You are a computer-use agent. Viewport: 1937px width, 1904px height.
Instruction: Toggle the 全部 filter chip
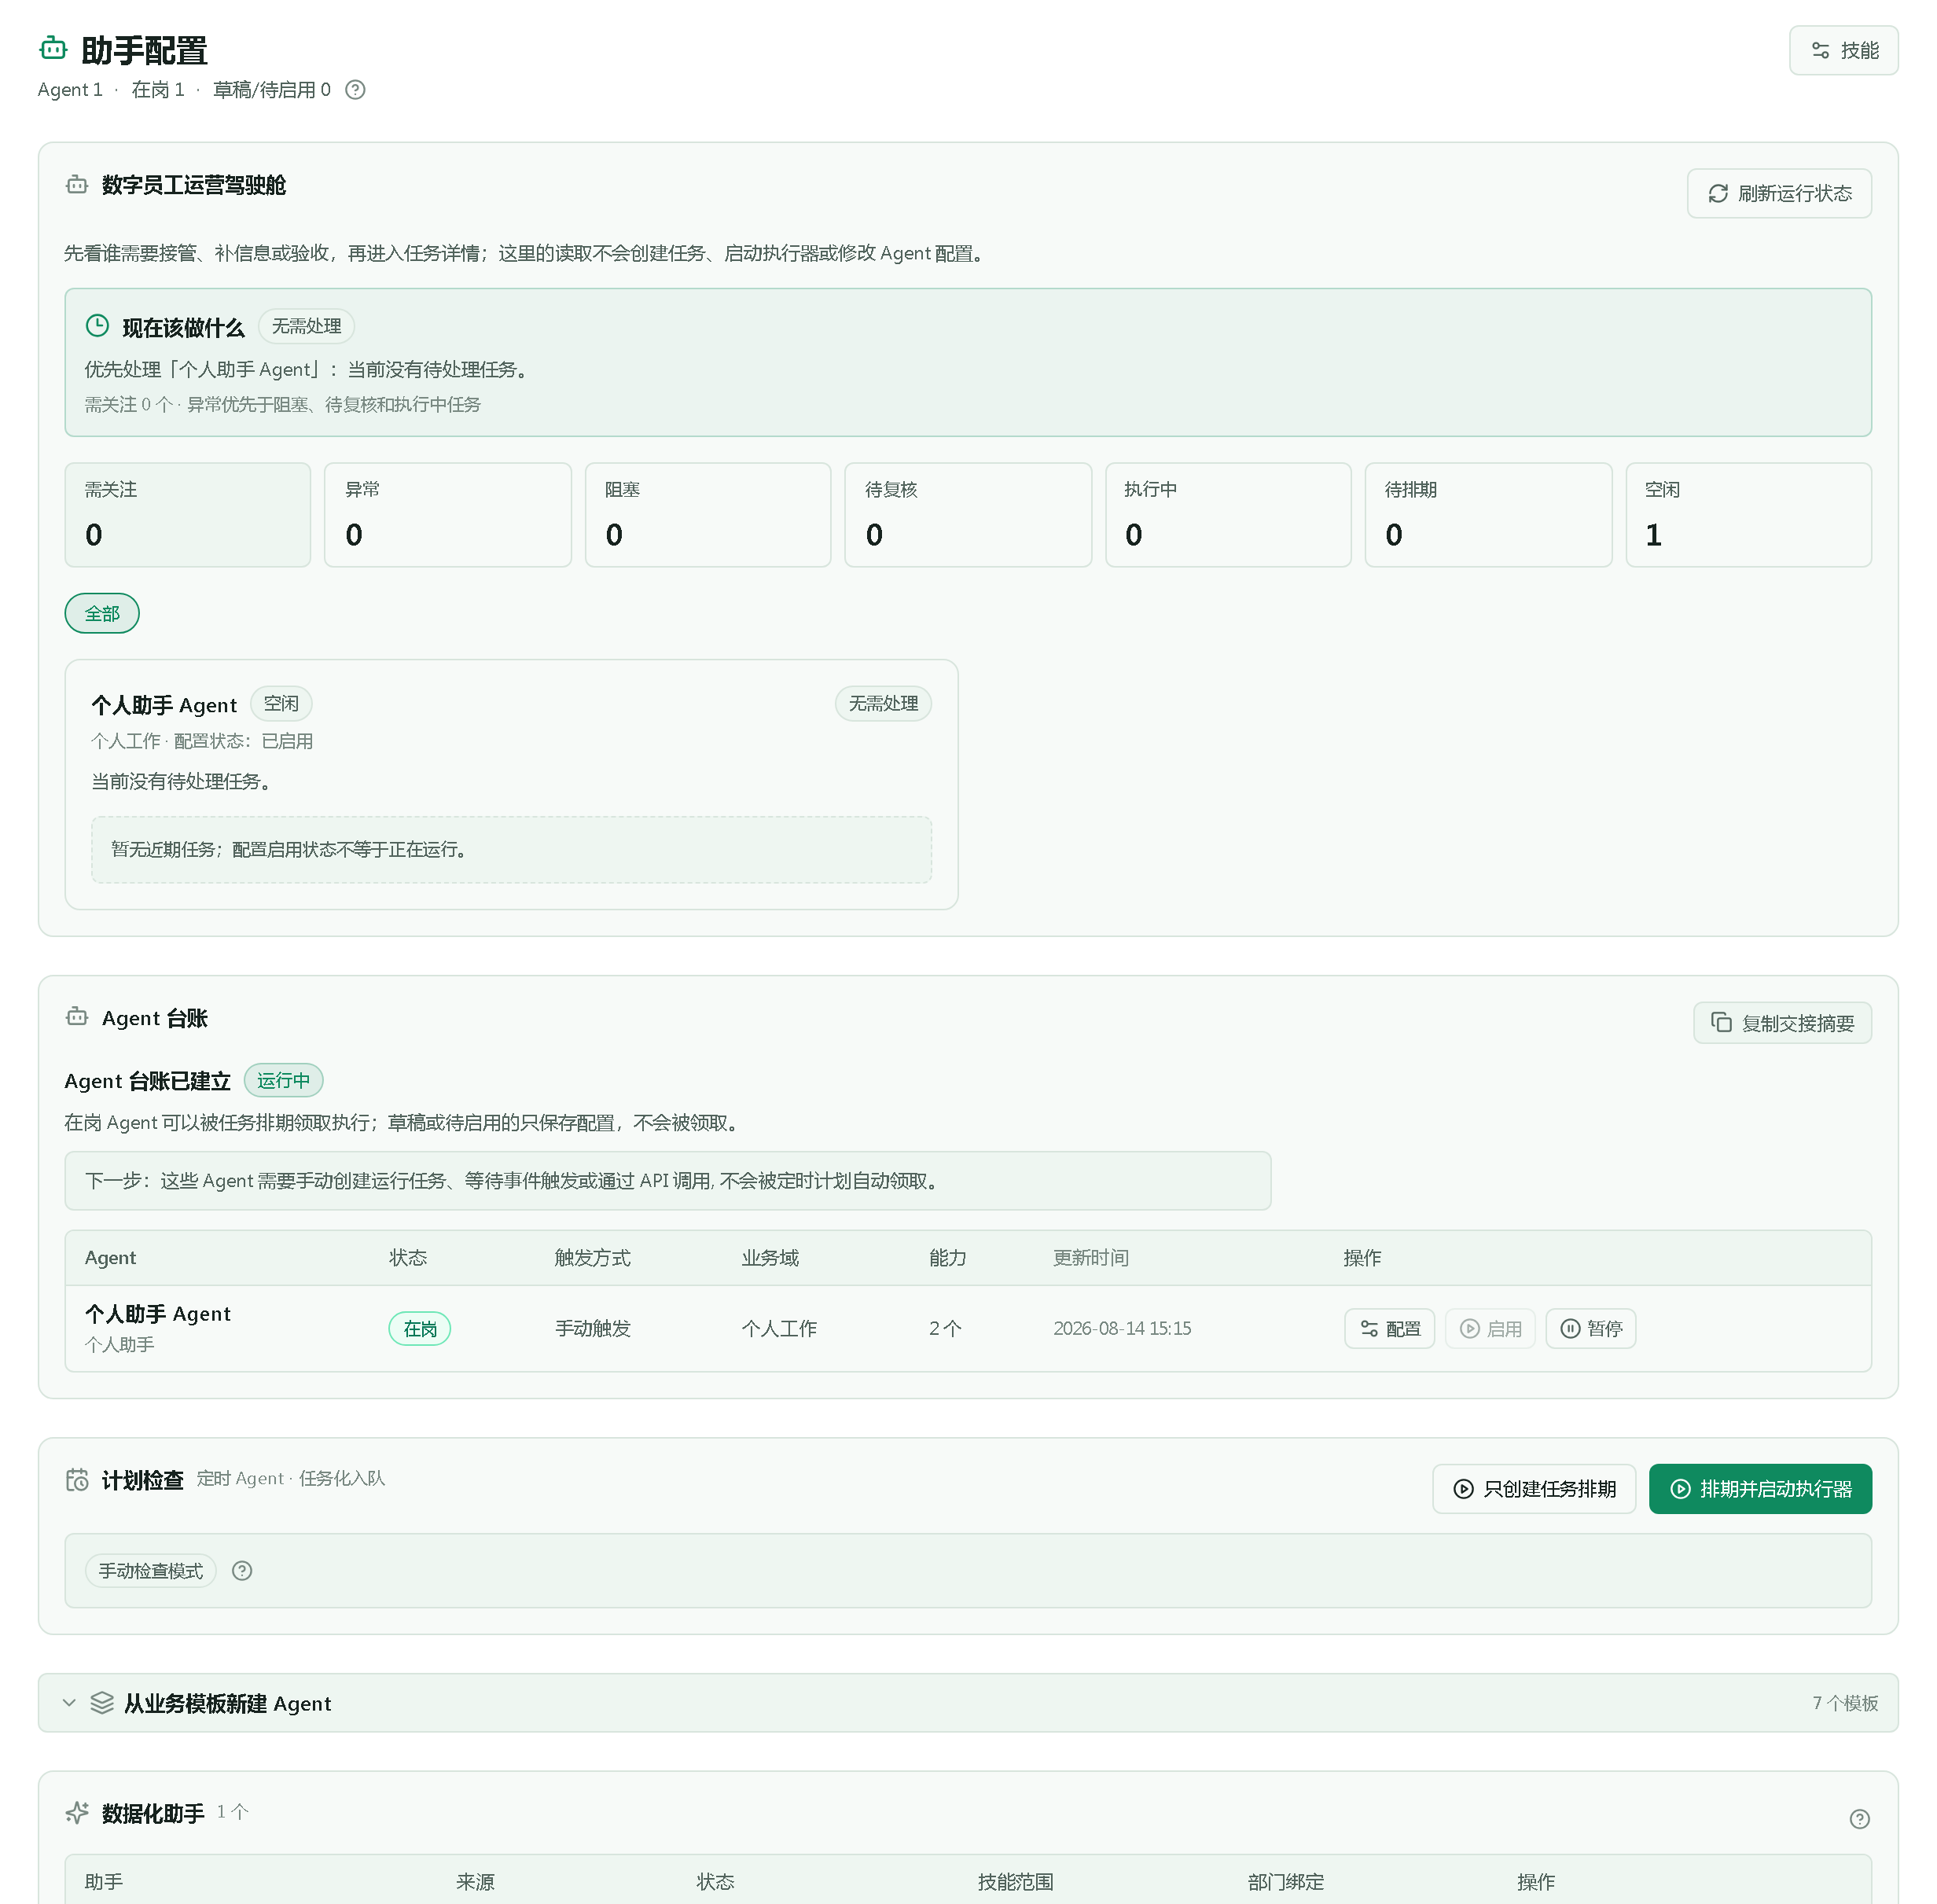coord(102,613)
